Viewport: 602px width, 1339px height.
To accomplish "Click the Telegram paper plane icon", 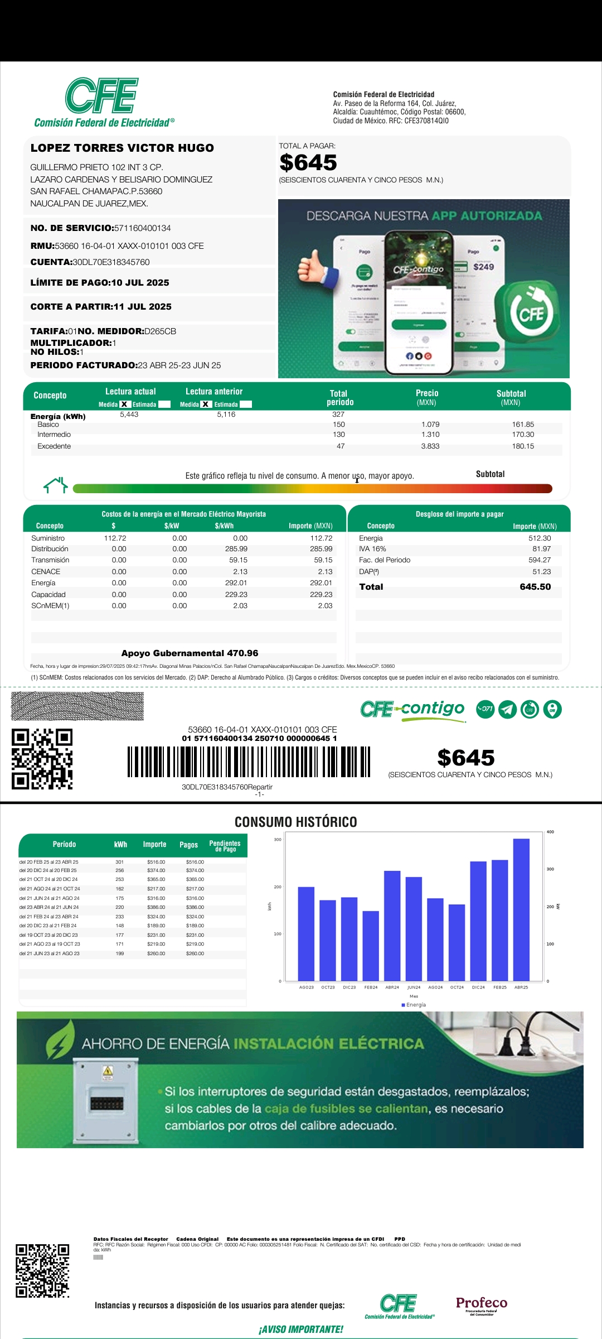I will pyautogui.click(x=507, y=709).
